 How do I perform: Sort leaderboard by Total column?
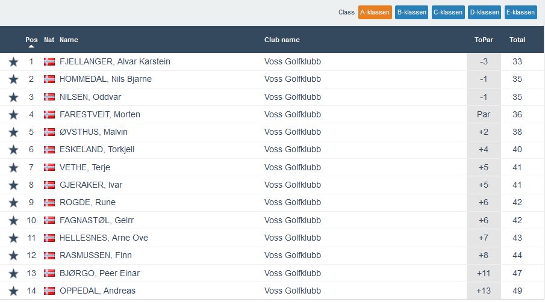click(x=517, y=40)
